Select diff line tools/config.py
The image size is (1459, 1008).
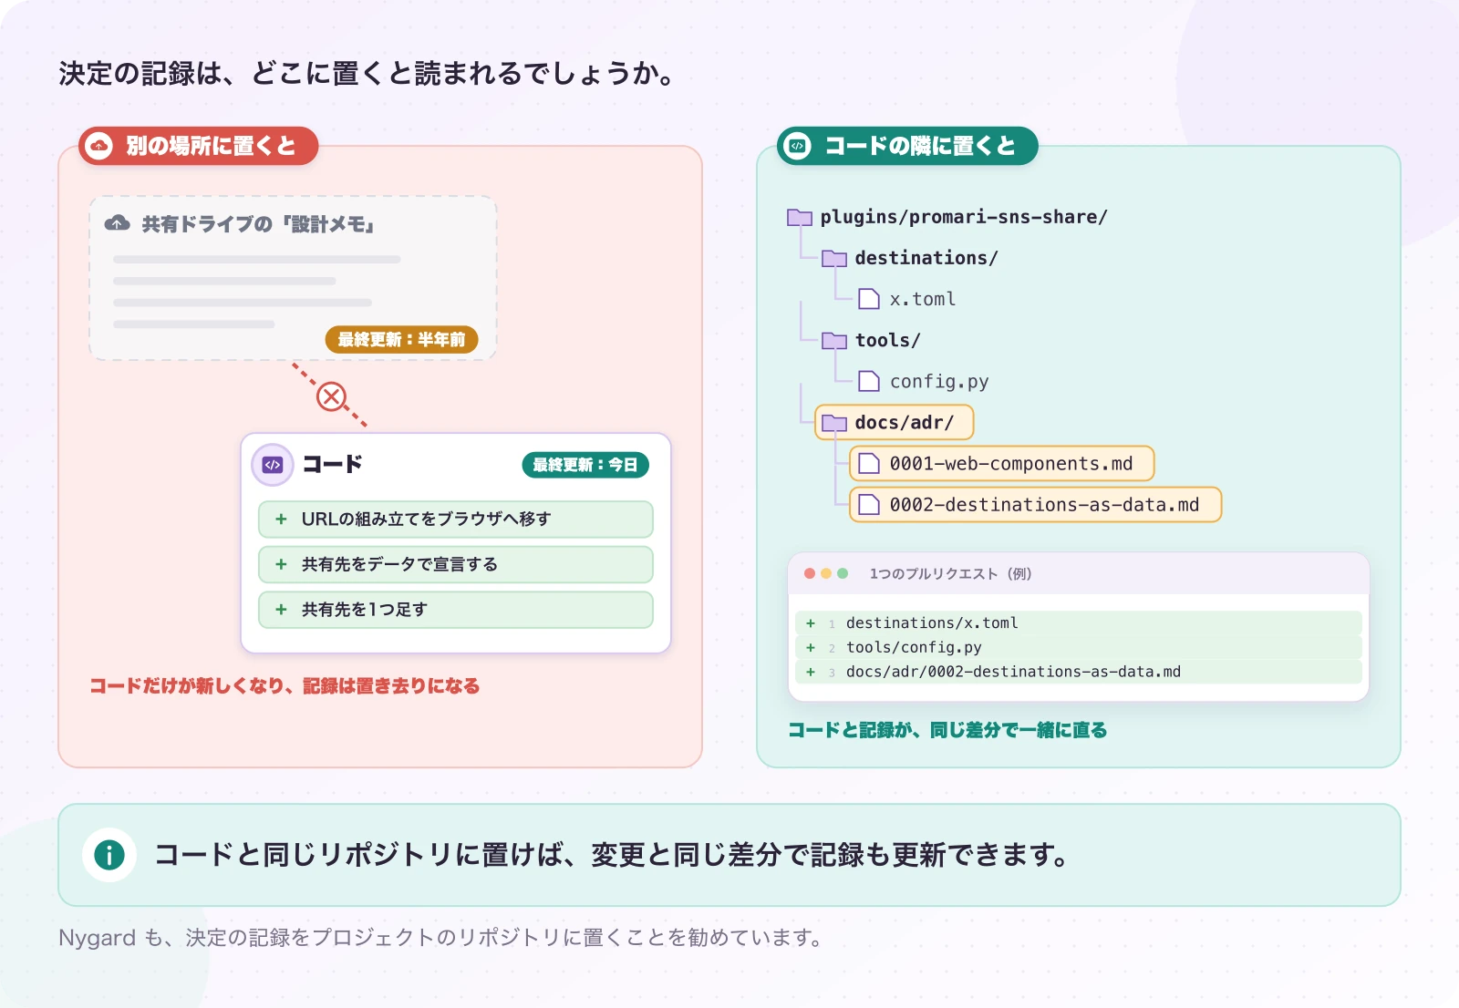coord(1078,647)
